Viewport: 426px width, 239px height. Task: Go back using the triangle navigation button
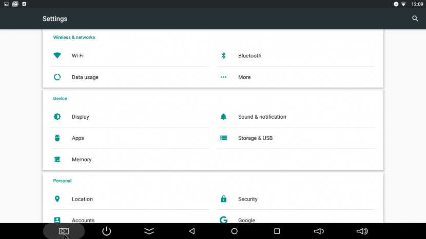[x=192, y=231]
